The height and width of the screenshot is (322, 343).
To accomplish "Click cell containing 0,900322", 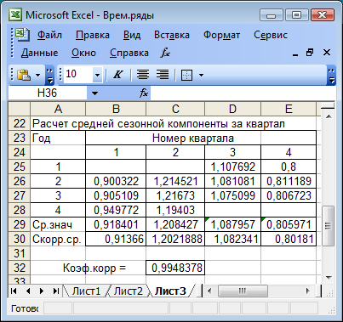I will (x=116, y=181).
